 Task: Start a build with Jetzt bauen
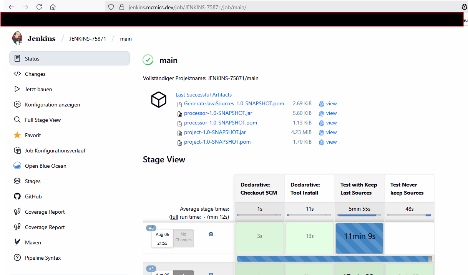[x=38, y=89]
